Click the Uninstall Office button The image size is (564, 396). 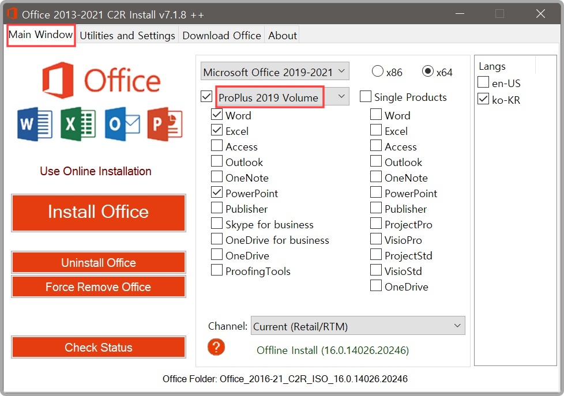point(99,263)
